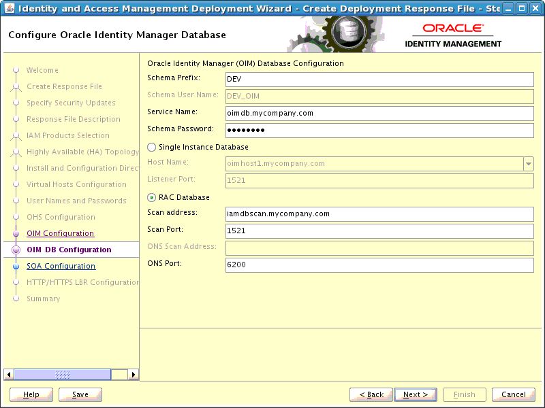
Task: Click the Install and Configuration Directories step
Action: click(82, 168)
